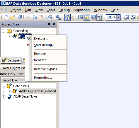Collapse the Data Flows tree node
Image resolution: width=139 pixels, height=128 pixels.
coord(4,86)
